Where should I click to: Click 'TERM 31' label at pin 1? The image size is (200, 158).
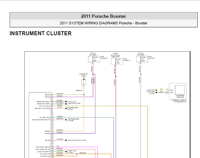48,95
